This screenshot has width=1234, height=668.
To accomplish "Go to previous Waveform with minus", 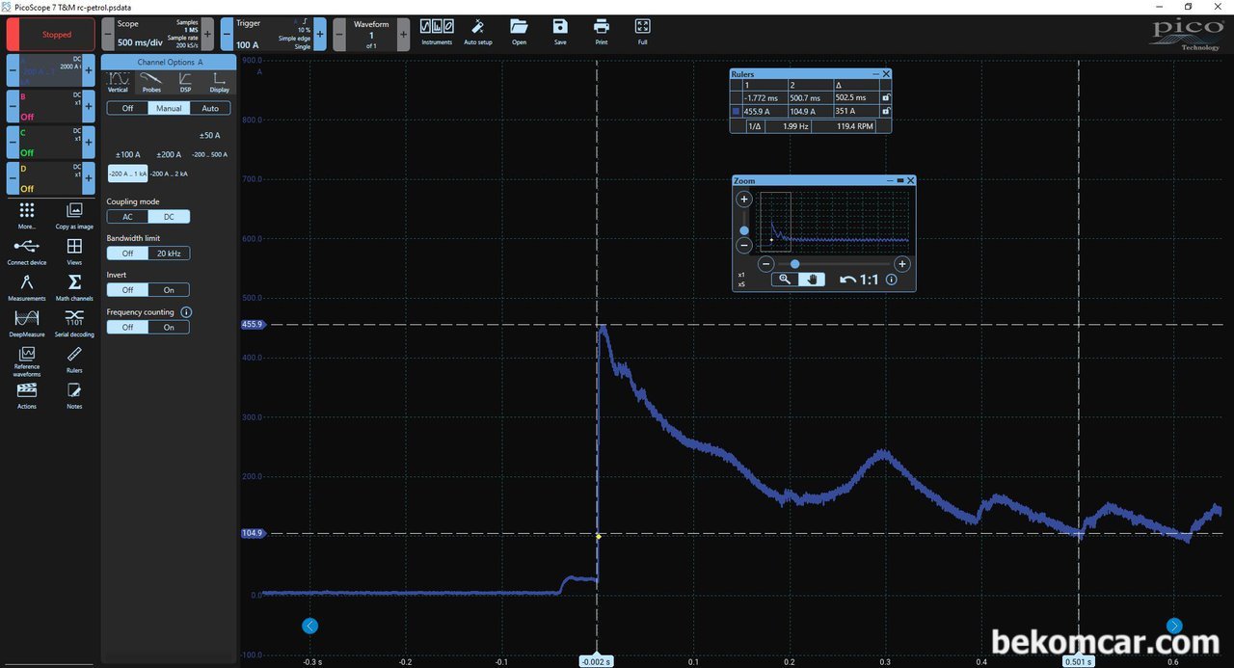I will [338, 34].
